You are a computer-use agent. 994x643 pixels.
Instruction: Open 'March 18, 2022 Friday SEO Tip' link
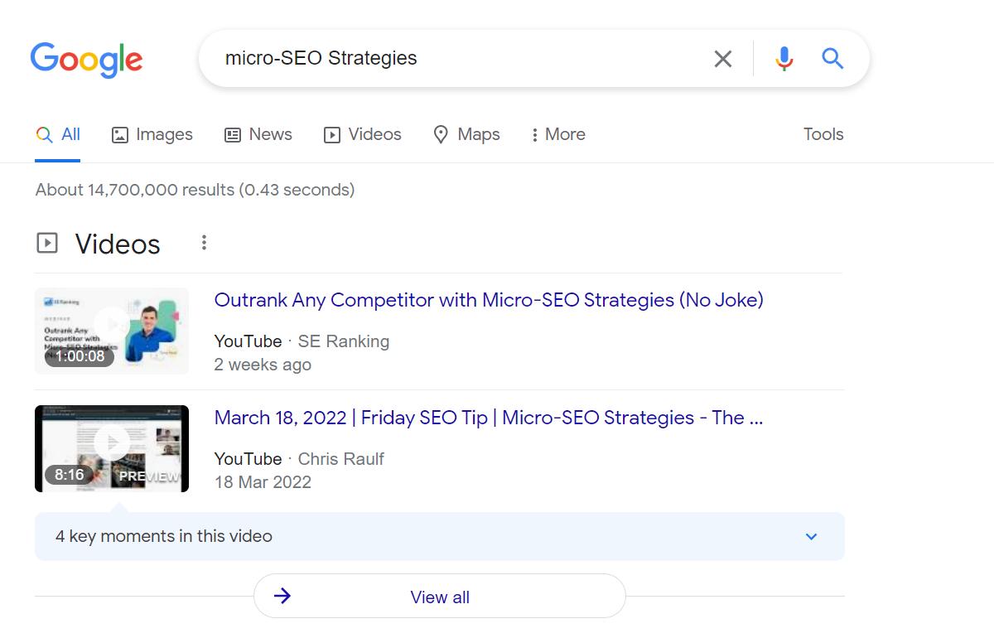(488, 418)
